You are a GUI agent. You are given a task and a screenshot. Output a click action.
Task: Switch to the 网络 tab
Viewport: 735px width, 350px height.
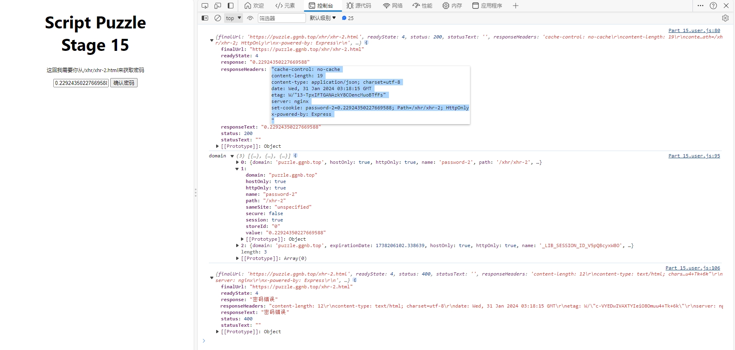(393, 6)
